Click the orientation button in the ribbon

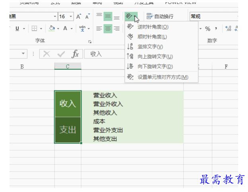coord(129,16)
